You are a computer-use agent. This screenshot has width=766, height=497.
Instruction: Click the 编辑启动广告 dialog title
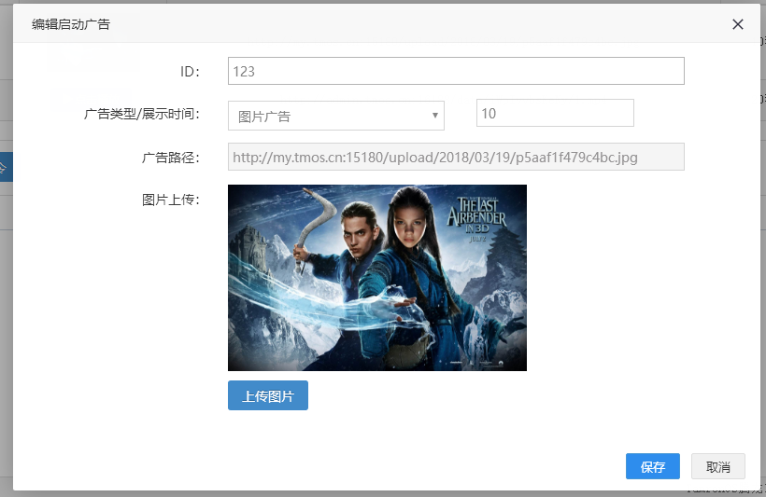point(71,24)
